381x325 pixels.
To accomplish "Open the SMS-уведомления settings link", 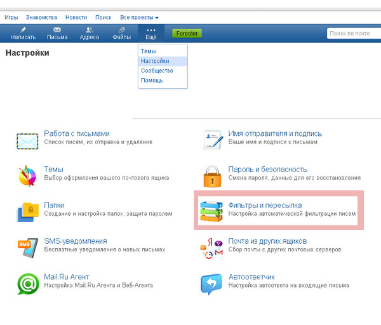I will 76,241.
